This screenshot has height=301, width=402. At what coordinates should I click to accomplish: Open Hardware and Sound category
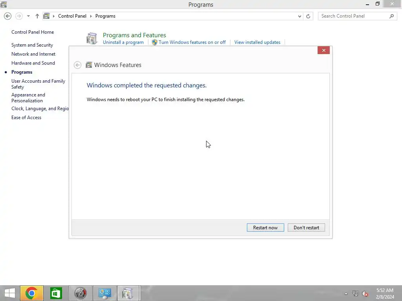33,63
